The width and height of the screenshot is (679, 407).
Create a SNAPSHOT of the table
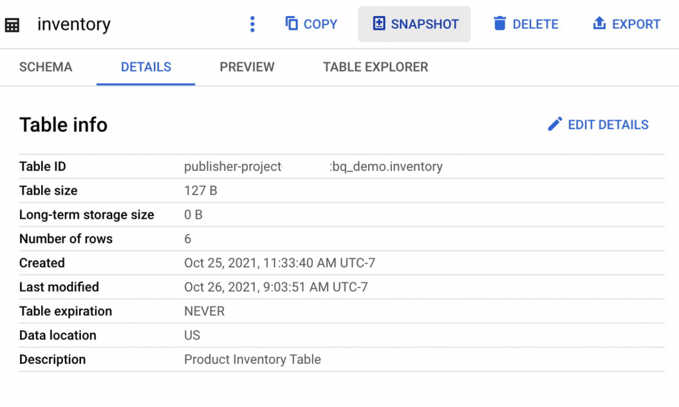(425, 25)
